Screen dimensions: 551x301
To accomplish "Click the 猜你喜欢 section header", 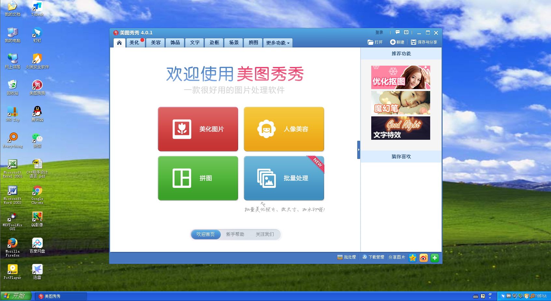I will [401, 157].
